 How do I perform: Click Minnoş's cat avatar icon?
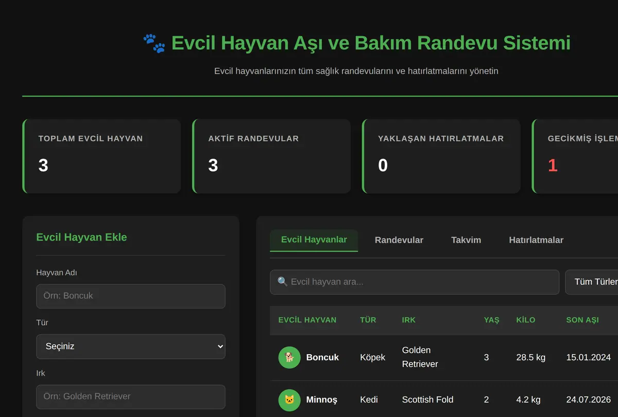[289, 400]
